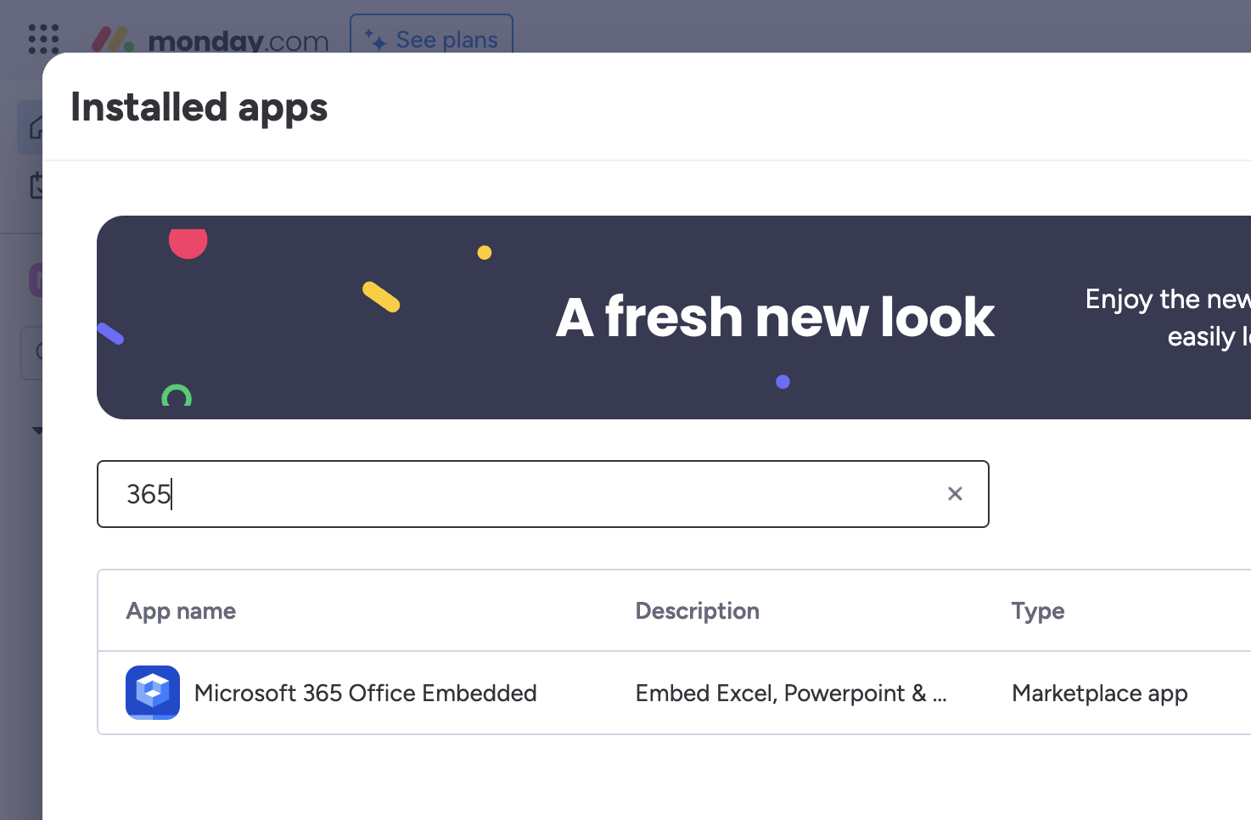This screenshot has height=820, width=1251.
Task: Open the Microsoft 365 Office Embedded app
Action: click(365, 693)
